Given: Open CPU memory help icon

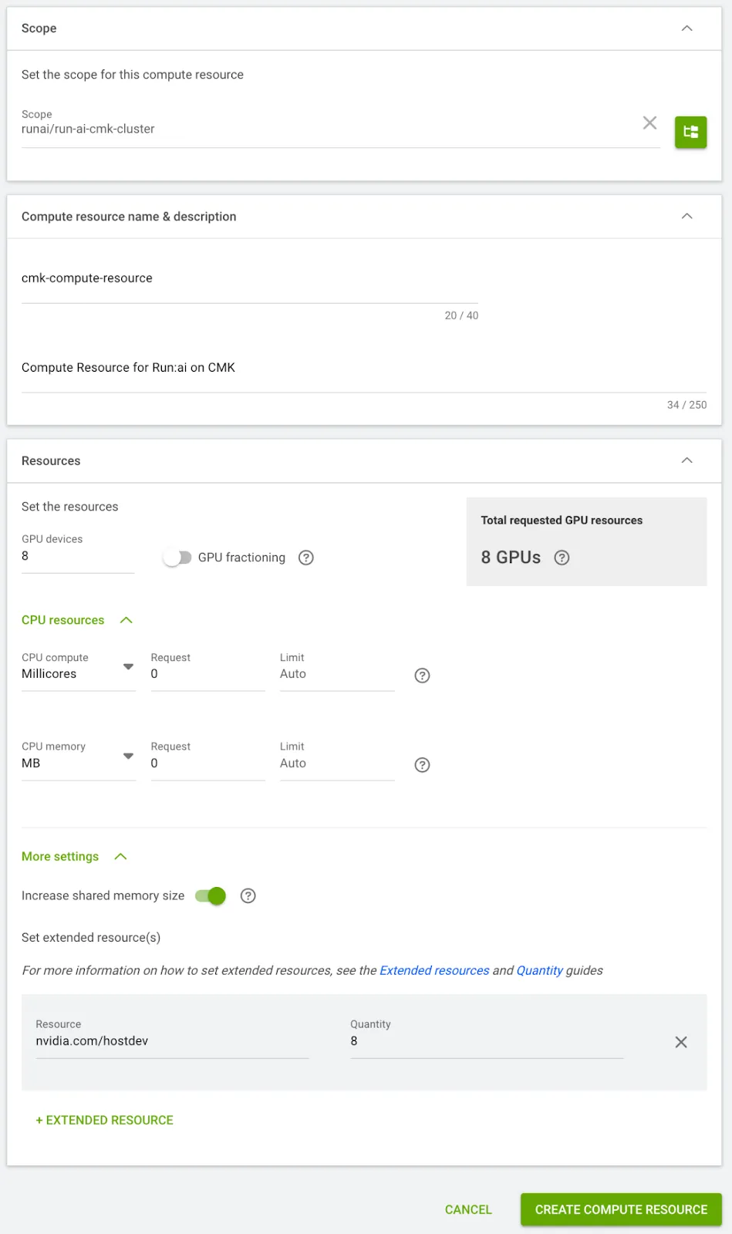Looking at the screenshot, I should coord(422,765).
